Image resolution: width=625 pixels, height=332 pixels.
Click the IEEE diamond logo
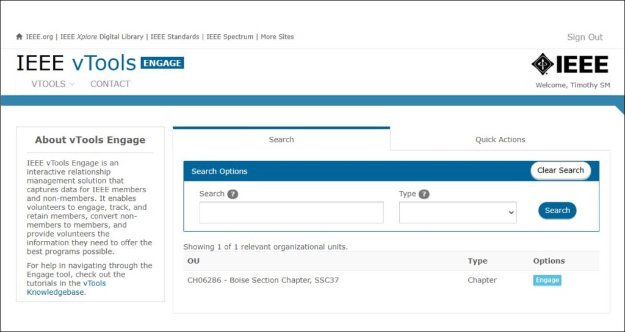[x=569, y=64]
